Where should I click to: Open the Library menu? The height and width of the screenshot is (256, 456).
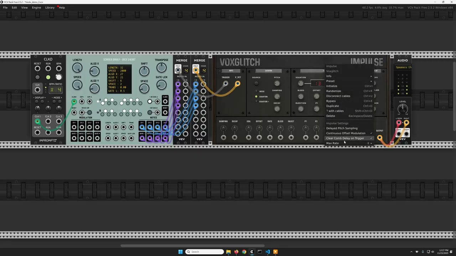point(50,7)
